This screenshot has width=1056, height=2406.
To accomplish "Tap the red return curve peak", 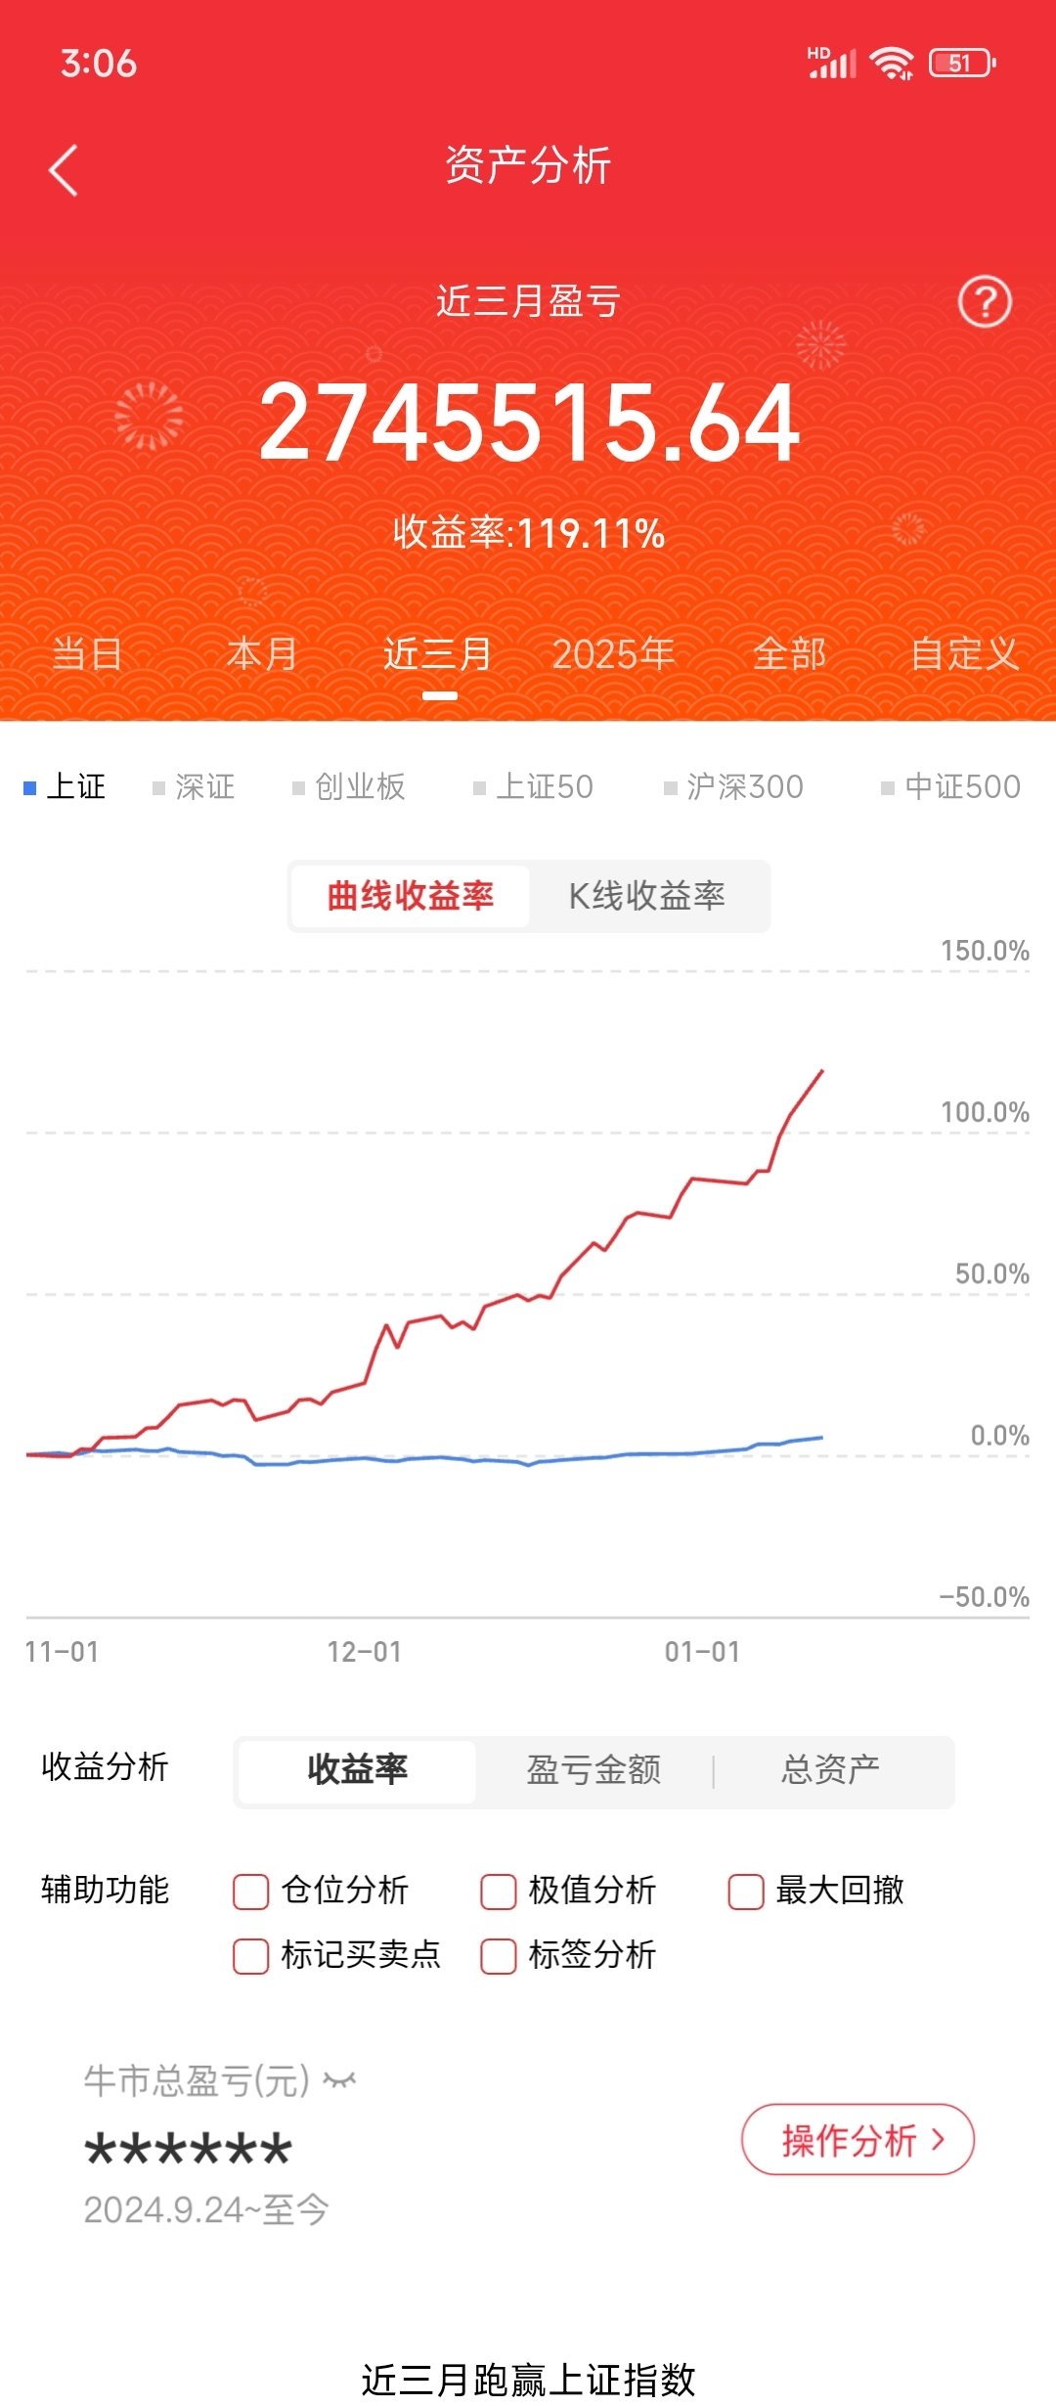I will (821, 1072).
